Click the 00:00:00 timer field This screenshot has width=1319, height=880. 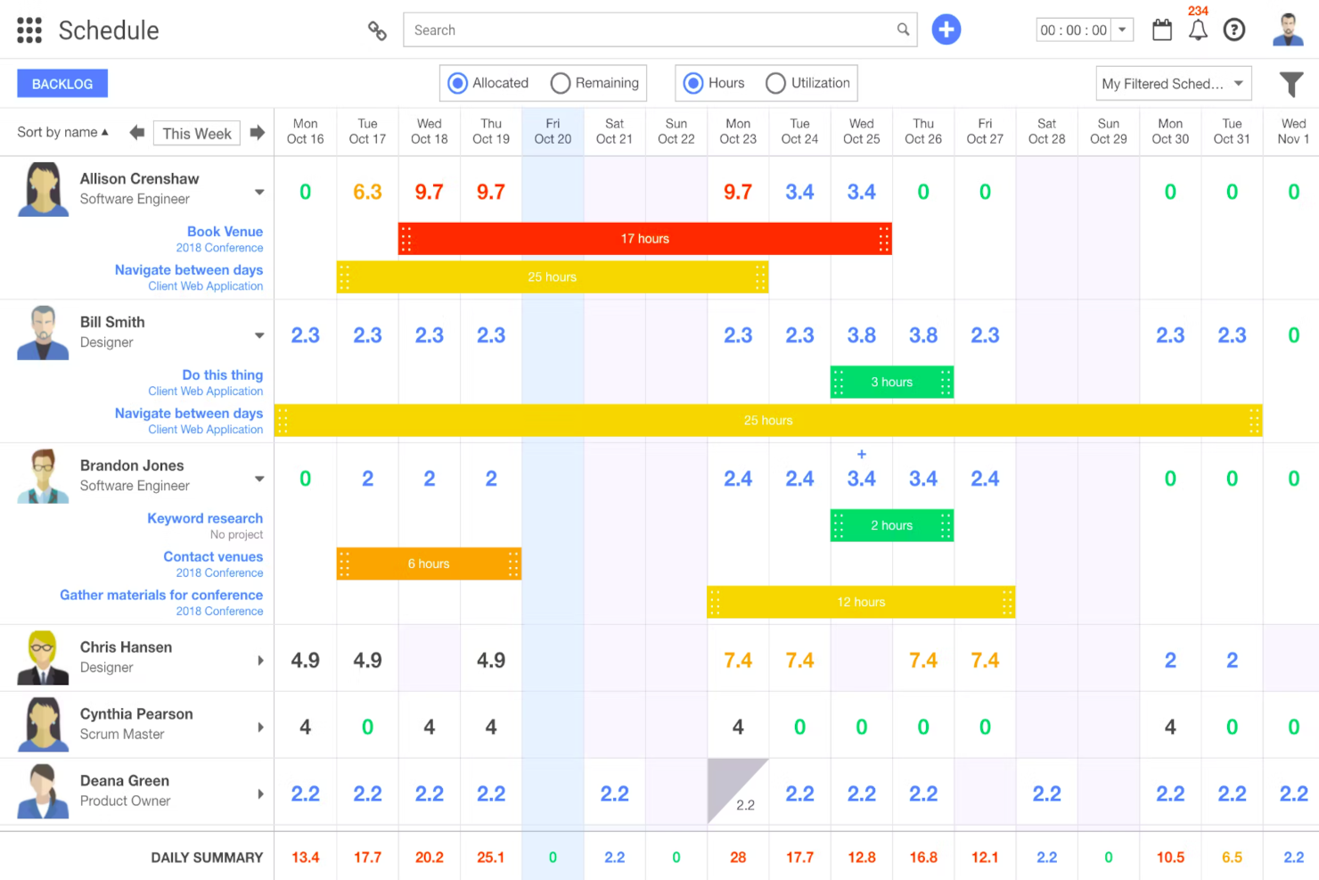point(1074,30)
